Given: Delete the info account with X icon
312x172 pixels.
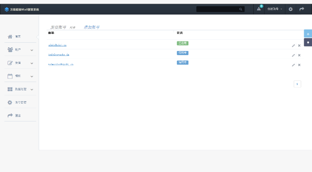Looking at the screenshot, I should (x=299, y=55).
